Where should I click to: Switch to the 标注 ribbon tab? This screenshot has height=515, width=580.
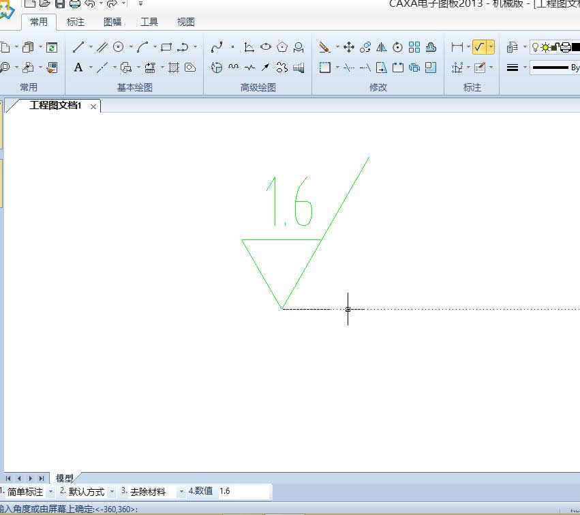point(76,22)
